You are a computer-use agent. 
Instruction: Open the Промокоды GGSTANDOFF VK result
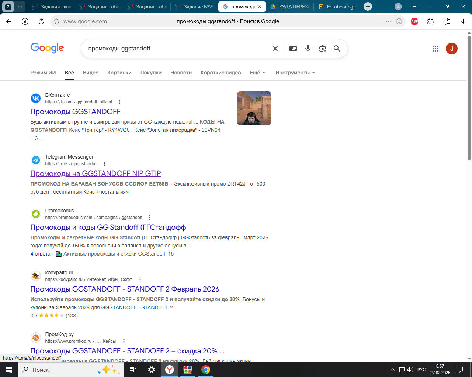[x=76, y=112]
